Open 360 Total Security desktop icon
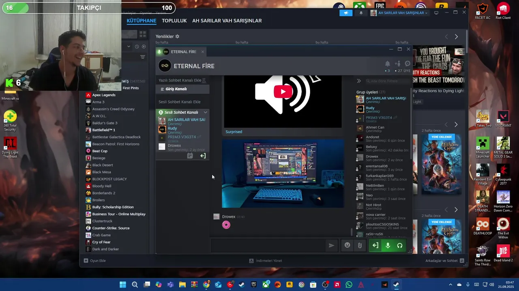519x291 pixels. [10, 120]
